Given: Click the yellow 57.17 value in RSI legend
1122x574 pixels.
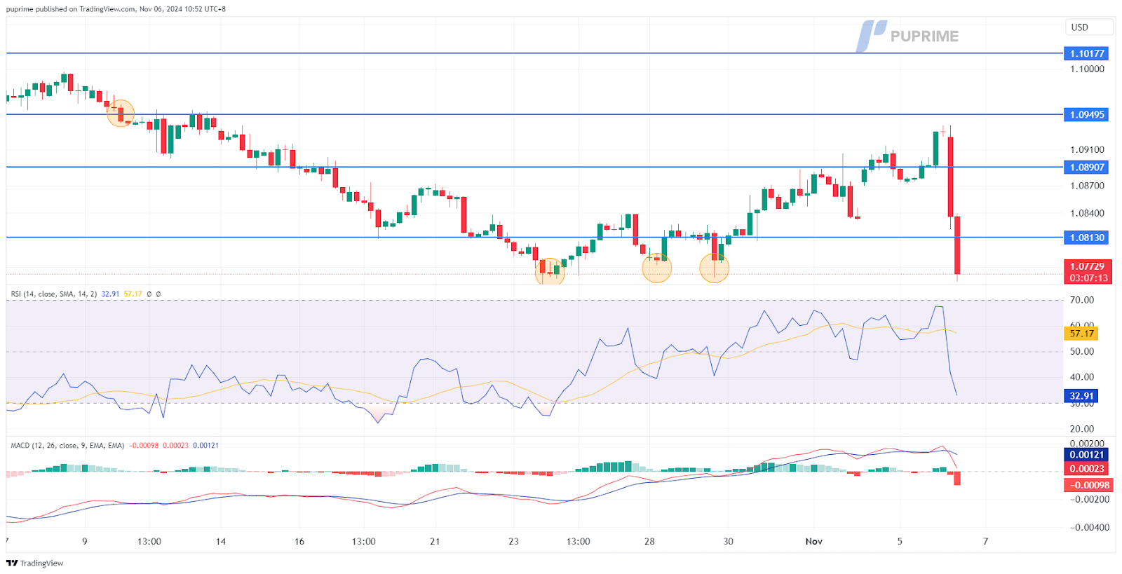Looking at the screenshot, I should coord(133,294).
